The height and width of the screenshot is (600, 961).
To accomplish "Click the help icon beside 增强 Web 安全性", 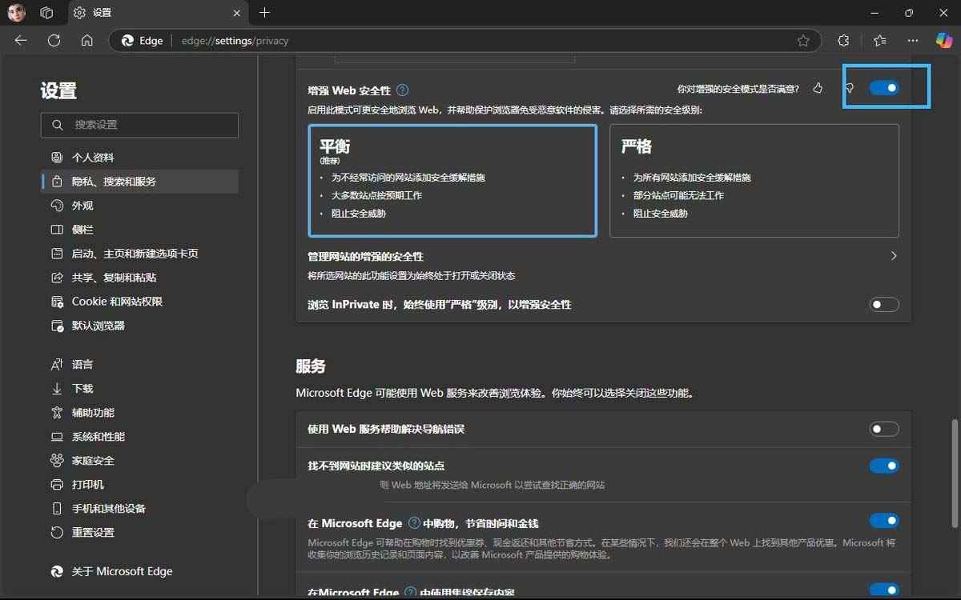I will (403, 90).
